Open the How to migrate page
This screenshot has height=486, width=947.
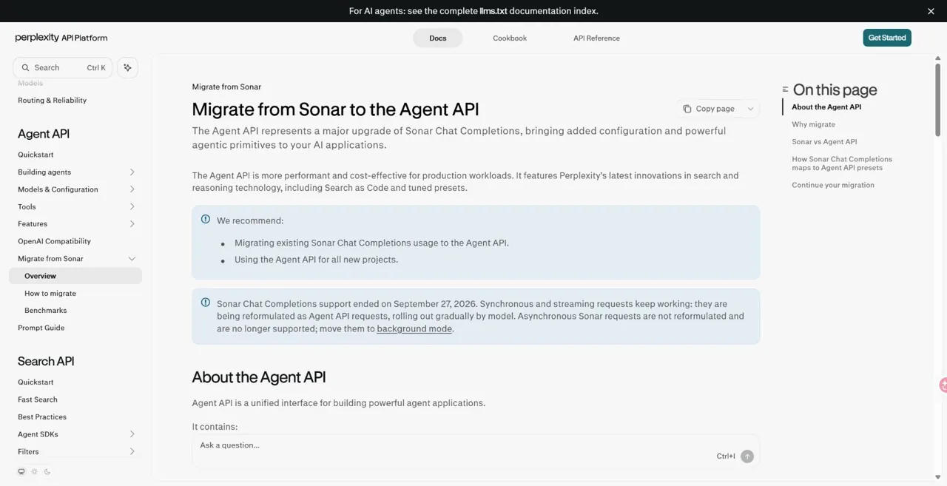pyautogui.click(x=50, y=293)
